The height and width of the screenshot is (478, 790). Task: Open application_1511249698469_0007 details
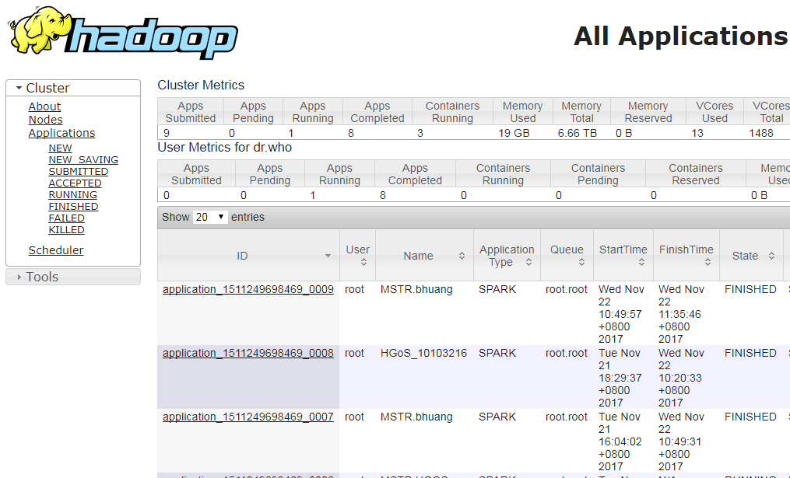[248, 417]
